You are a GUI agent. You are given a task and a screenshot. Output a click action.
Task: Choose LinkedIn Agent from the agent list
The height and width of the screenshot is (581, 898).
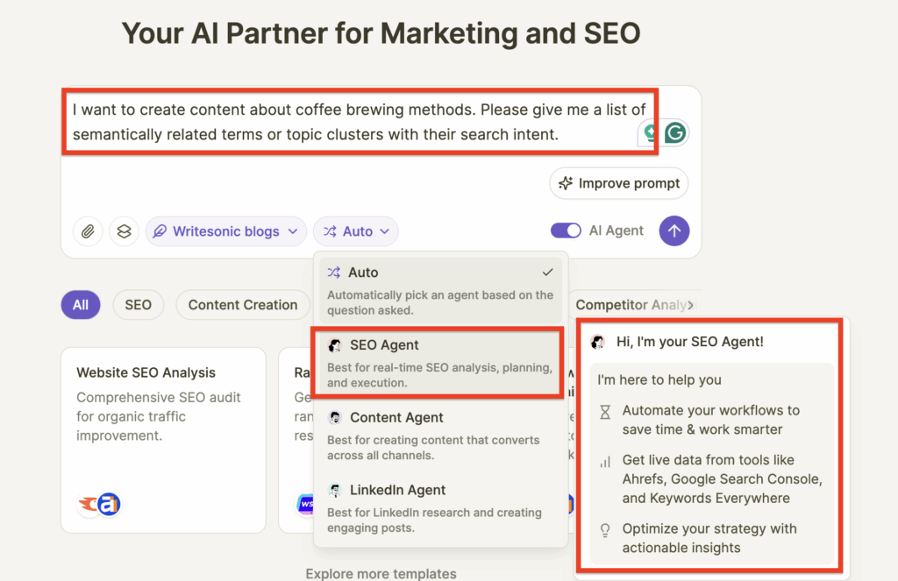click(x=440, y=508)
